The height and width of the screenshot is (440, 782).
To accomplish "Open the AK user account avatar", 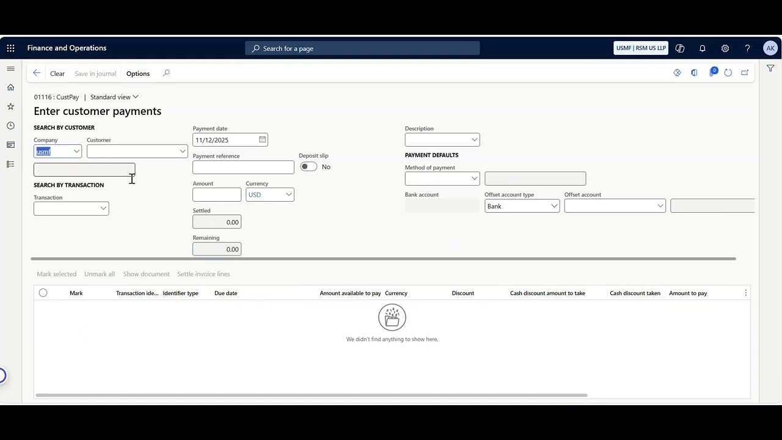I will point(770,48).
